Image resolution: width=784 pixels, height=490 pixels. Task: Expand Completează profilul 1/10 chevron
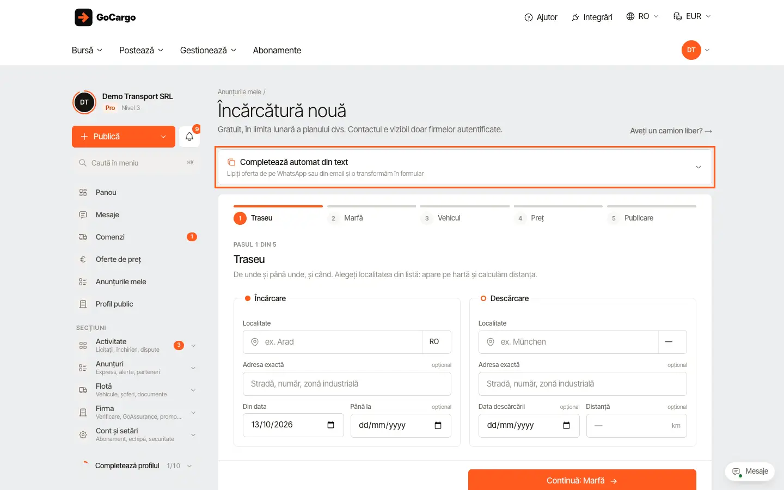click(x=189, y=466)
